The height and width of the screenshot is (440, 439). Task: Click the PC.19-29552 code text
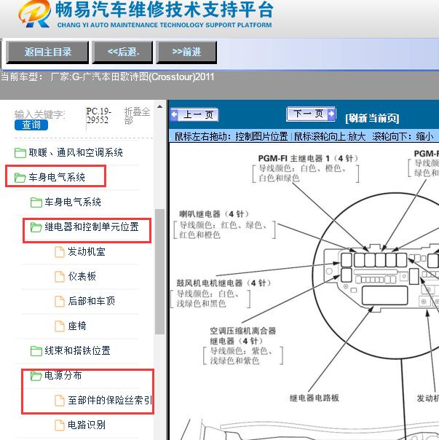99,116
